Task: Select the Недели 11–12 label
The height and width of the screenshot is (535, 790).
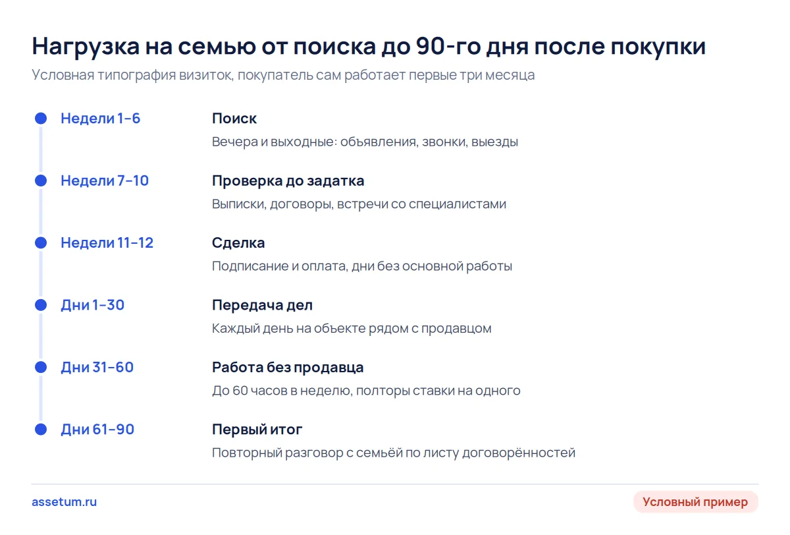Action: click(x=107, y=242)
